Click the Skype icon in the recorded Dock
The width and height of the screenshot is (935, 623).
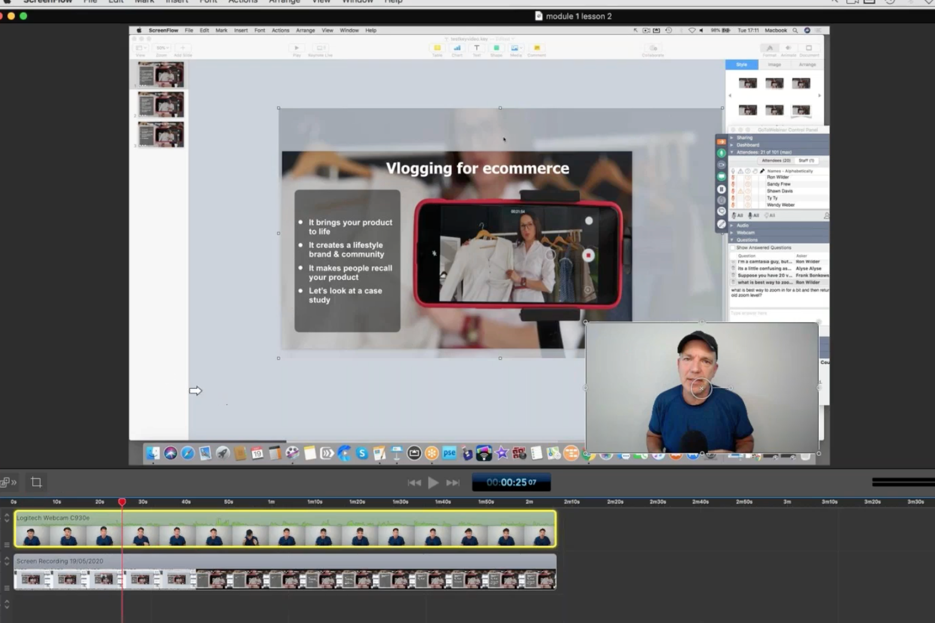click(x=362, y=453)
